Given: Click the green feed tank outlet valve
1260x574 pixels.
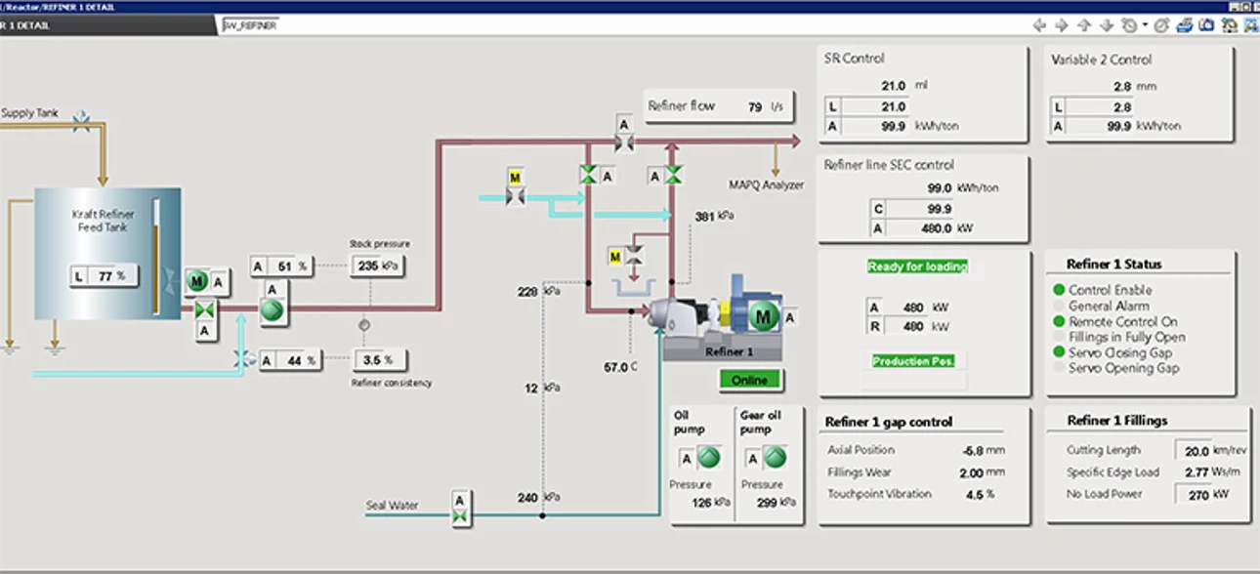Looking at the screenshot, I should click(205, 309).
